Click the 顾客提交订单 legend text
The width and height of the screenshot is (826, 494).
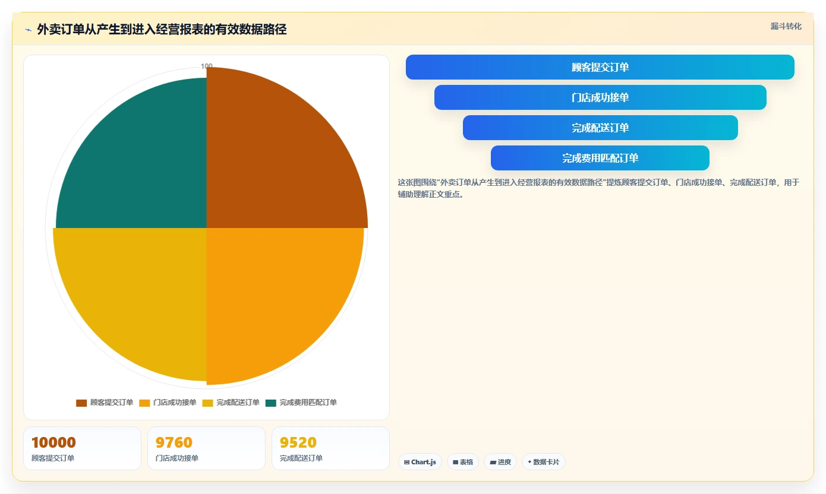[x=112, y=403]
